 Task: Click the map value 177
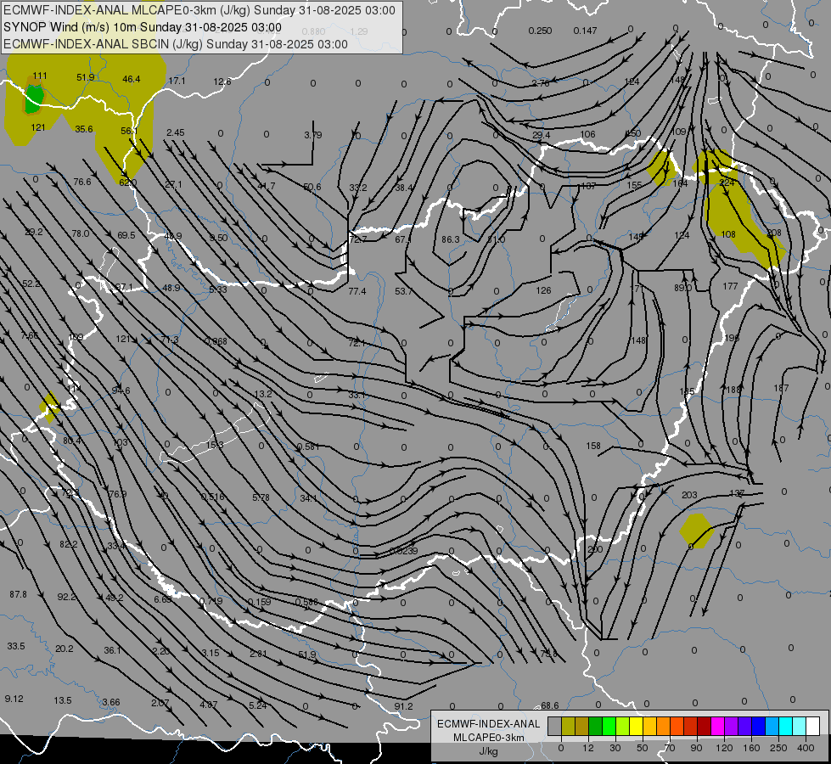(x=730, y=286)
